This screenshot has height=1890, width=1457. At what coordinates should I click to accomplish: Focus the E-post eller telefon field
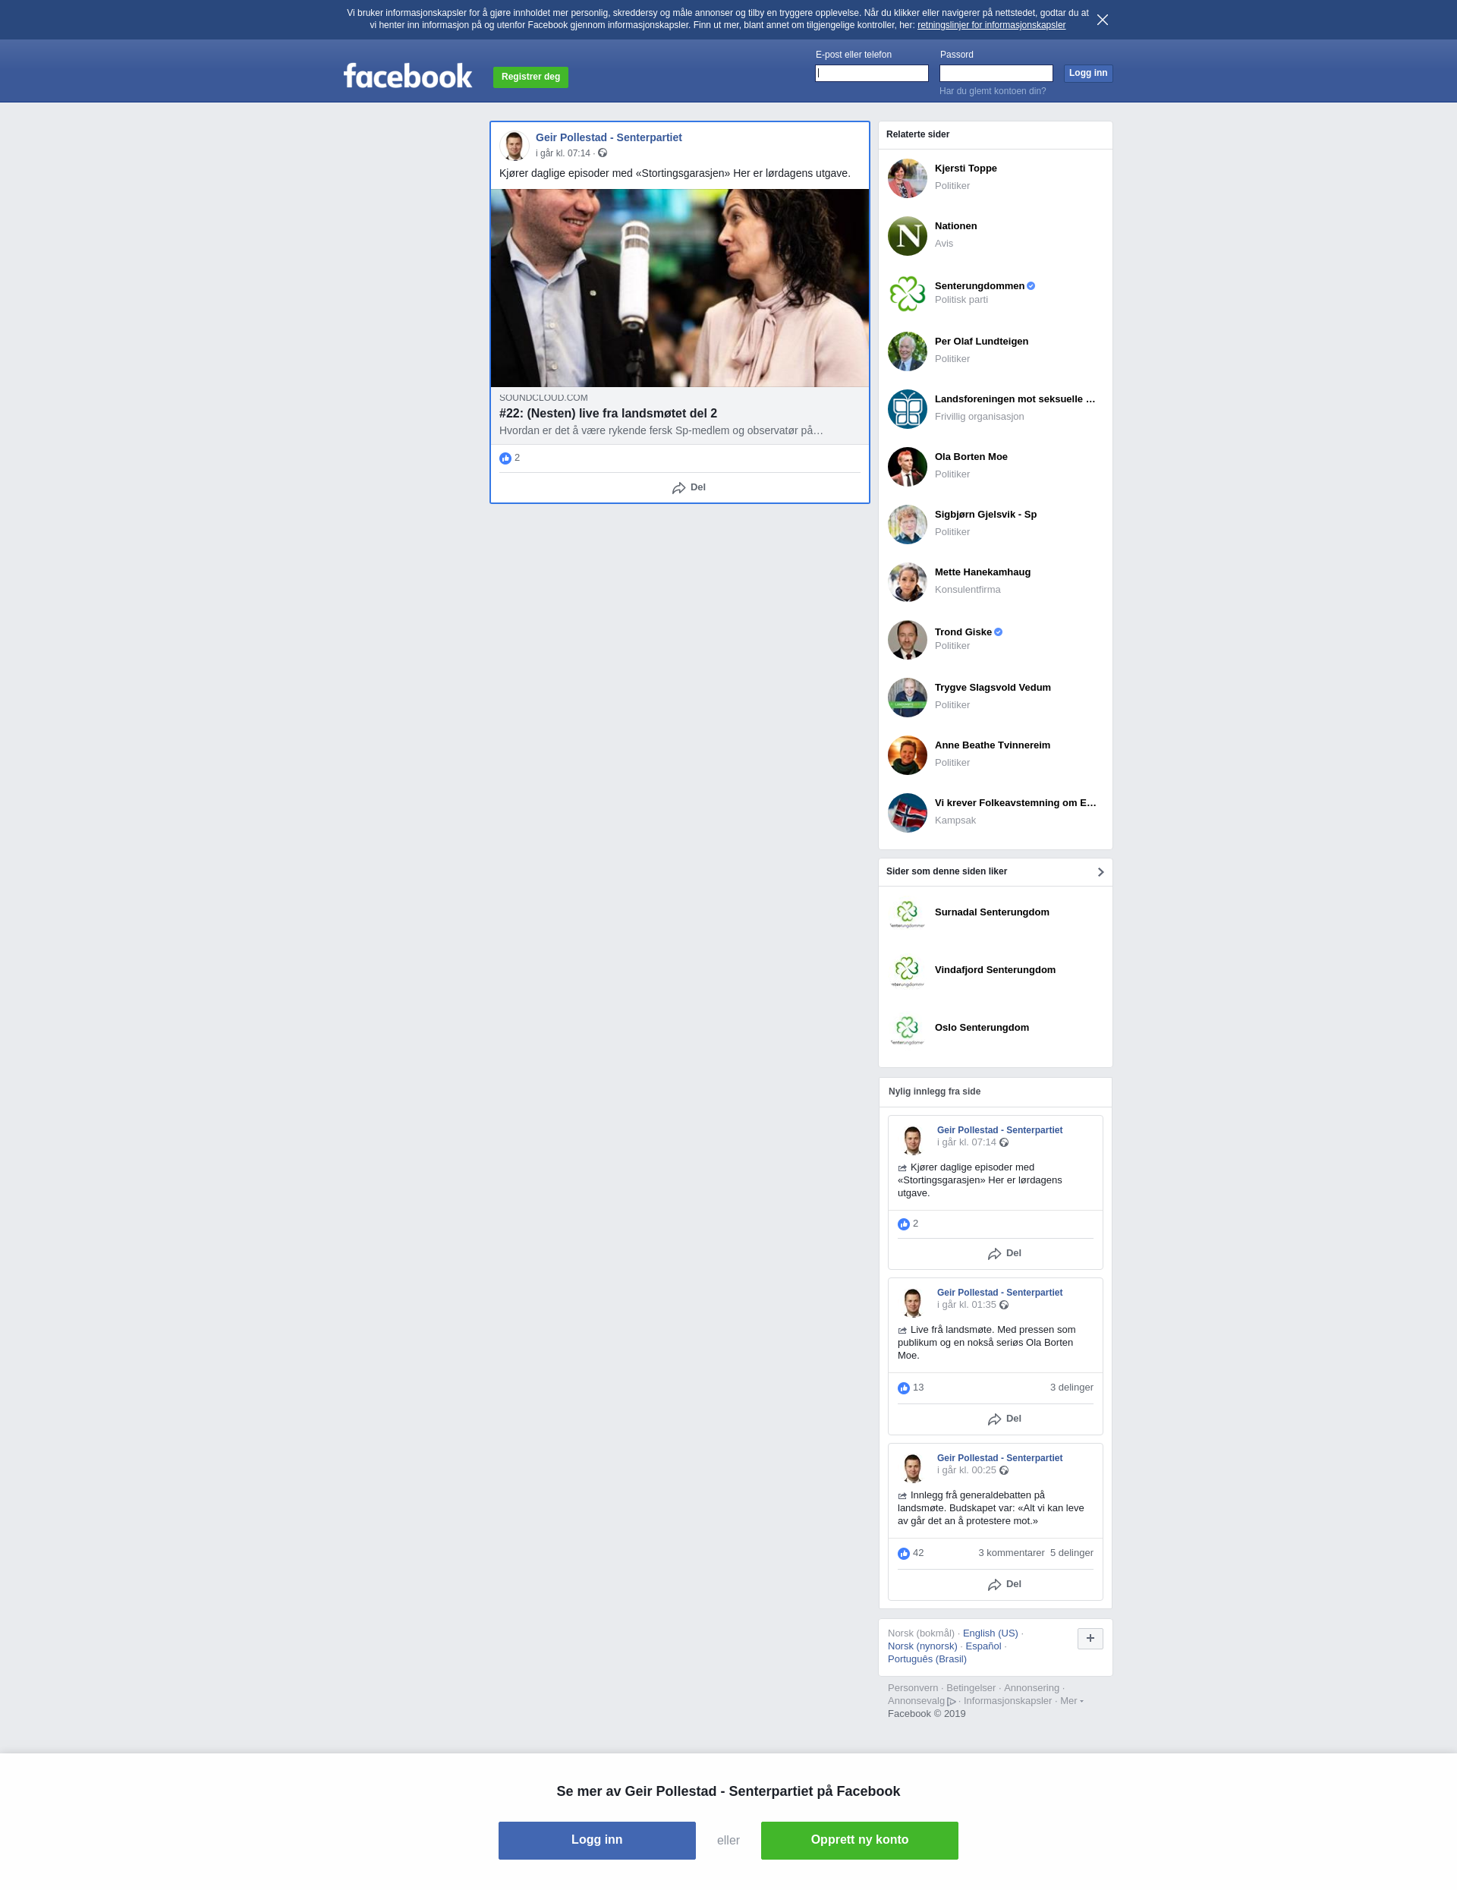click(871, 74)
